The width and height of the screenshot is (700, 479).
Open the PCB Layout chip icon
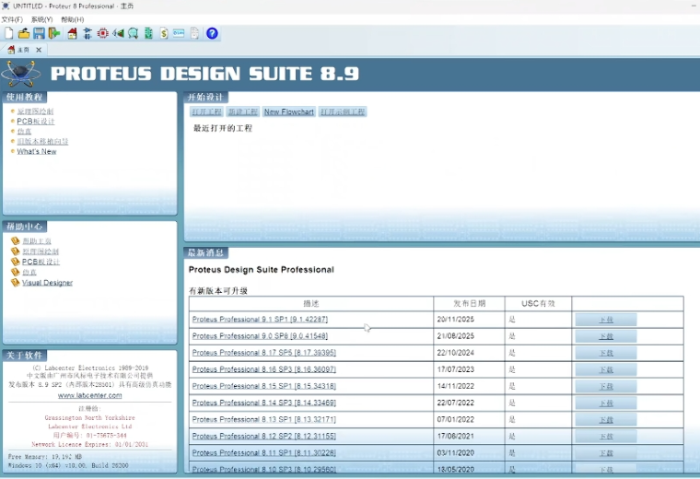pyautogui.click(x=103, y=34)
